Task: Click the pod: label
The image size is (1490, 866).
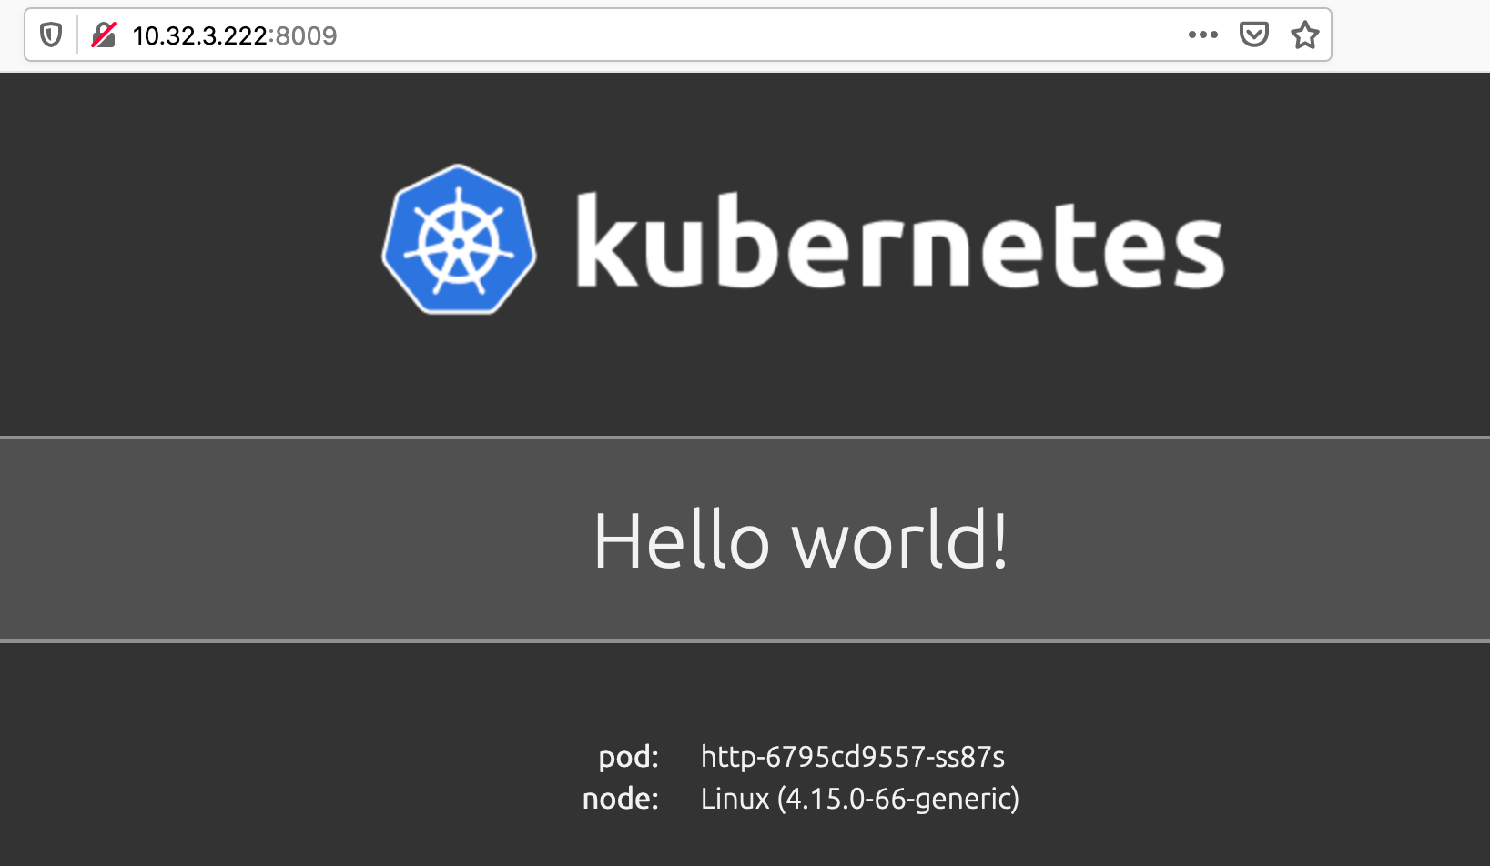Action: coord(629,757)
